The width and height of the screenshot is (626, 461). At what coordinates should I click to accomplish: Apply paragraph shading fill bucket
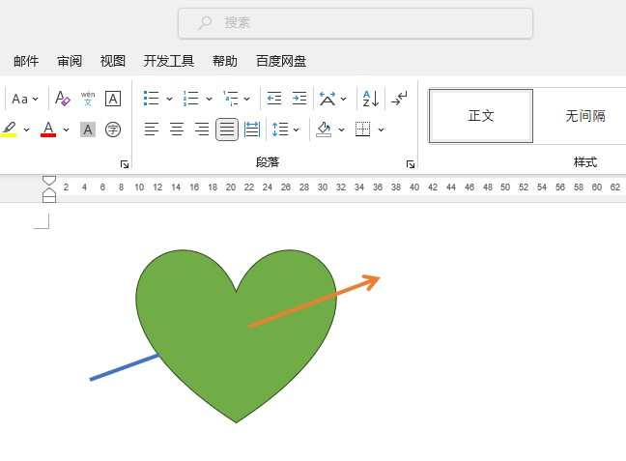click(x=324, y=130)
